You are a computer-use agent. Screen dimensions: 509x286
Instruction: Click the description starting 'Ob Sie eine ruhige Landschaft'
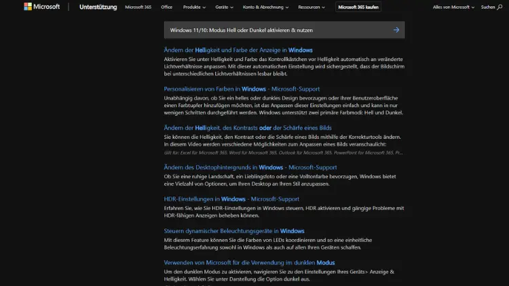[x=280, y=180]
